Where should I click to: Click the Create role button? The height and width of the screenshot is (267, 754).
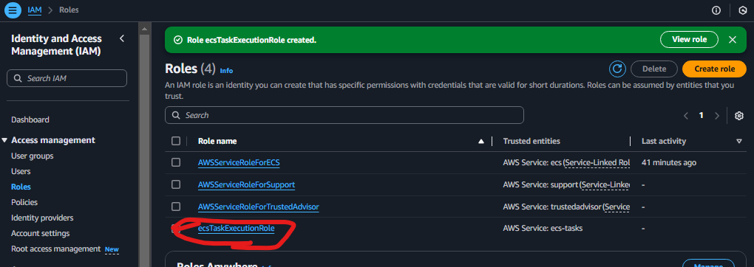coord(714,69)
